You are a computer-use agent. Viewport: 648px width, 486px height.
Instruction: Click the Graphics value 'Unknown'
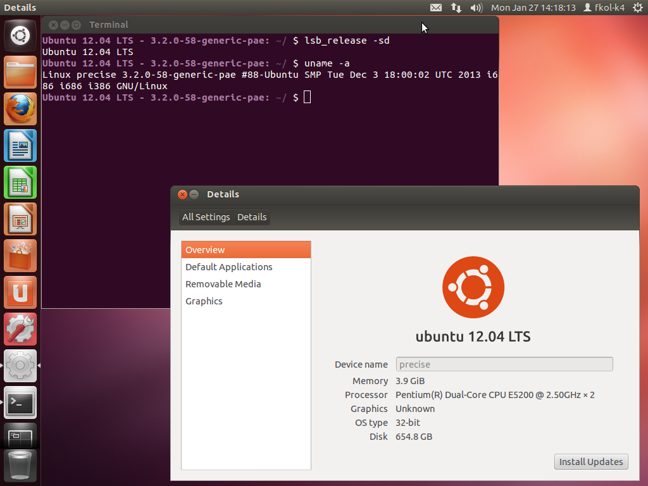click(415, 409)
